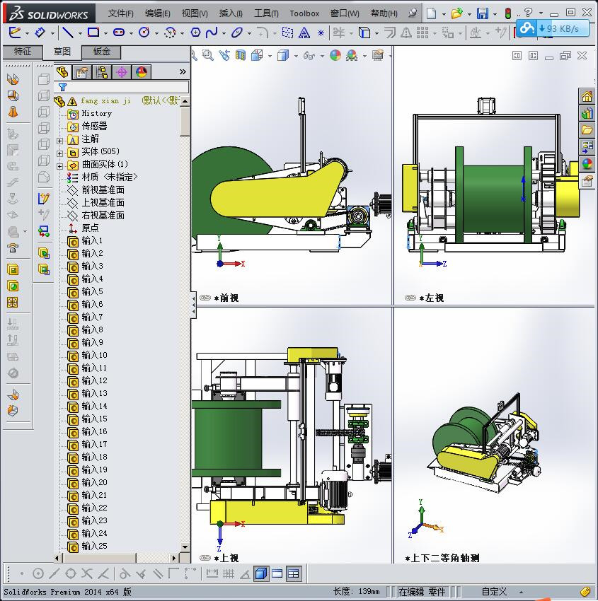
Task: Select the Spline sketch tool
Action: pyautogui.click(x=212, y=33)
